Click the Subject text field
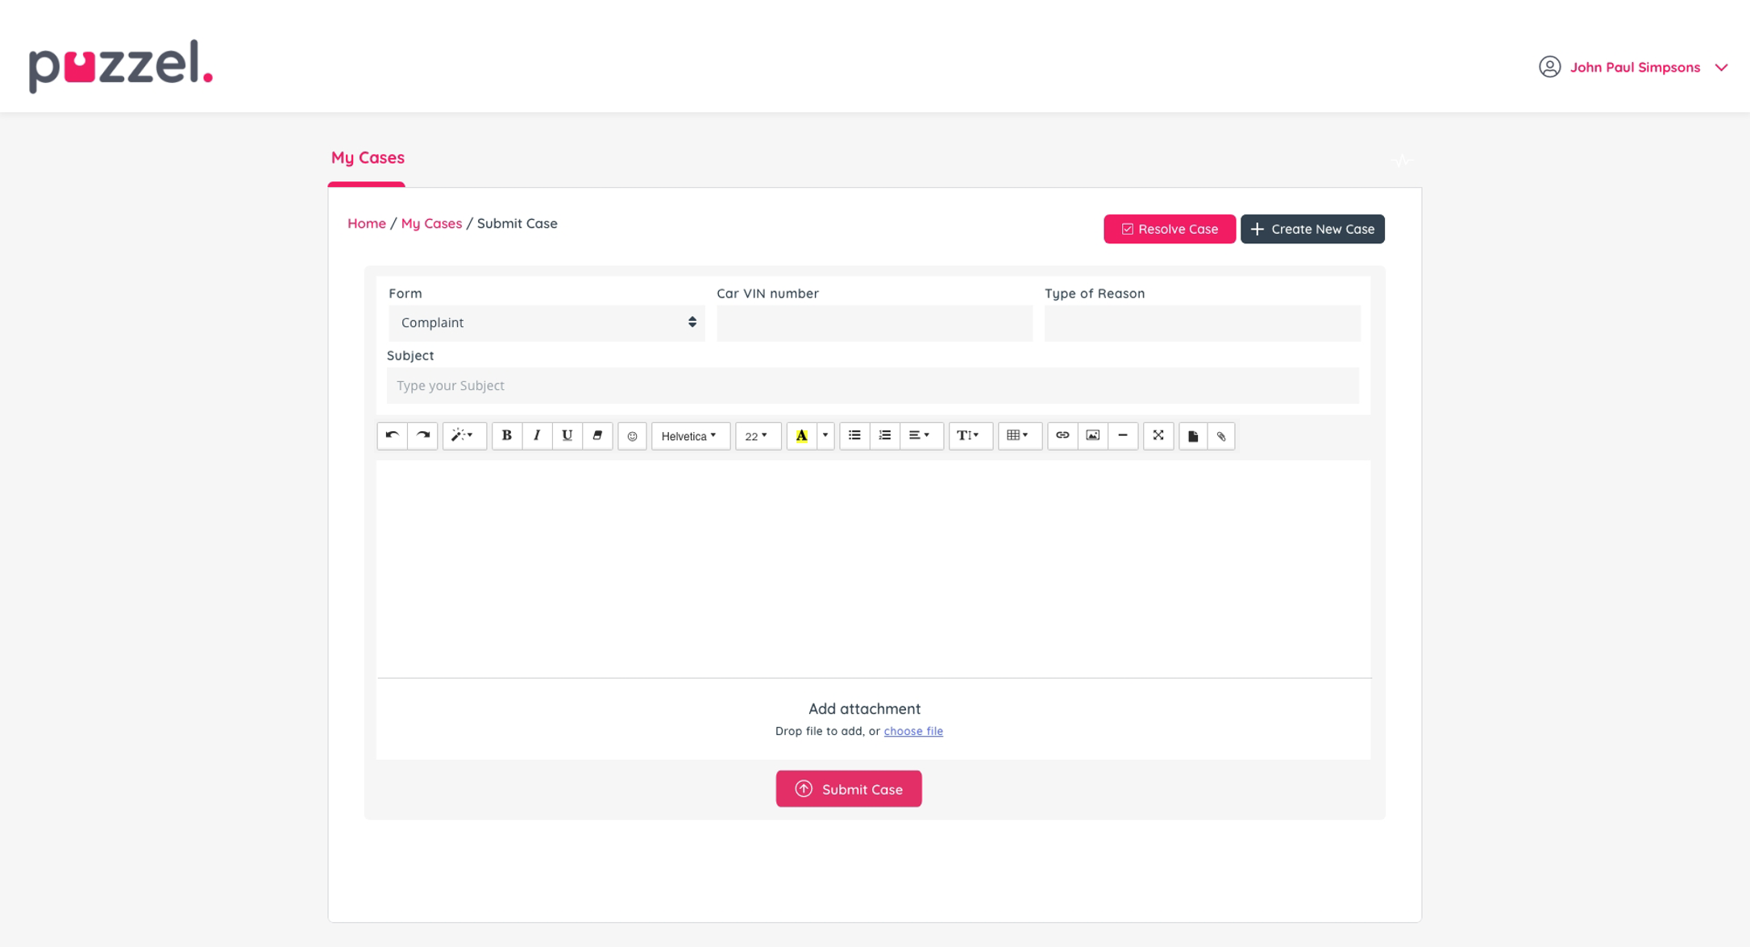 click(872, 385)
